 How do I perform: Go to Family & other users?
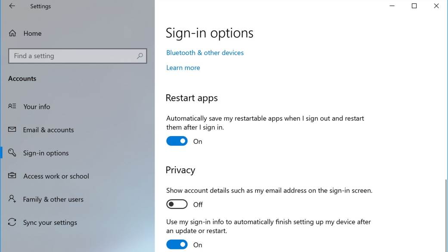pos(53,199)
